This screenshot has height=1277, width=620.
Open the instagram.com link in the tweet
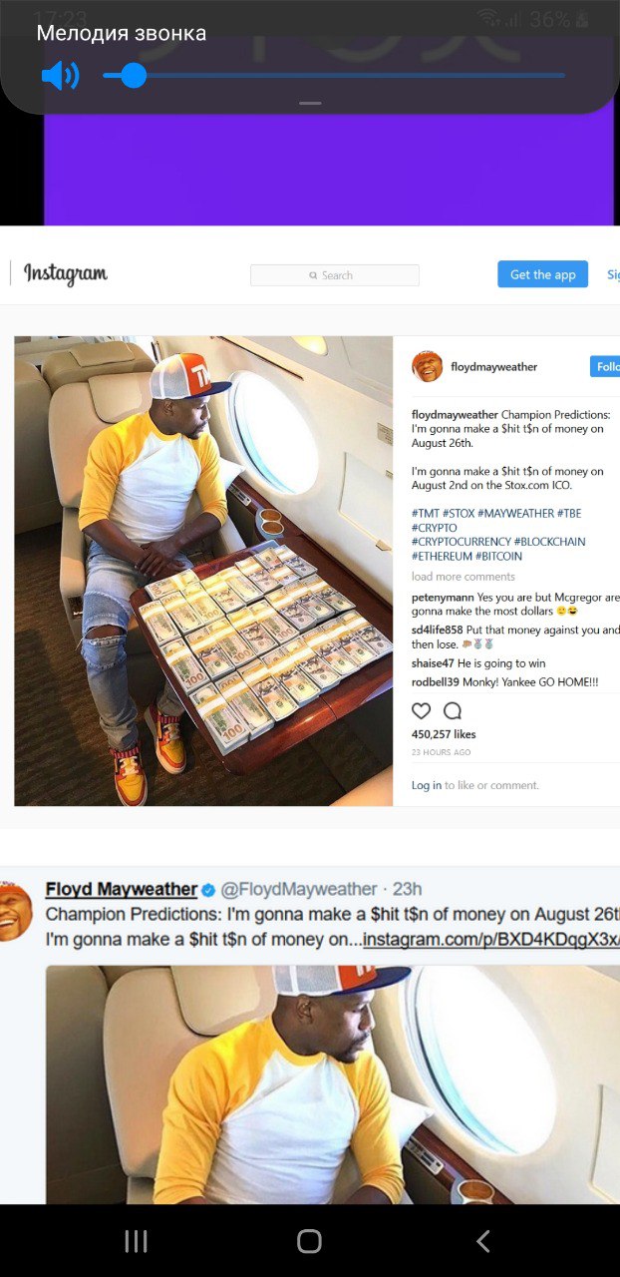point(491,940)
